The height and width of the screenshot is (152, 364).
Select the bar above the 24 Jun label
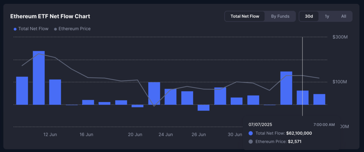pyautogui.click(x=170, y=97)
